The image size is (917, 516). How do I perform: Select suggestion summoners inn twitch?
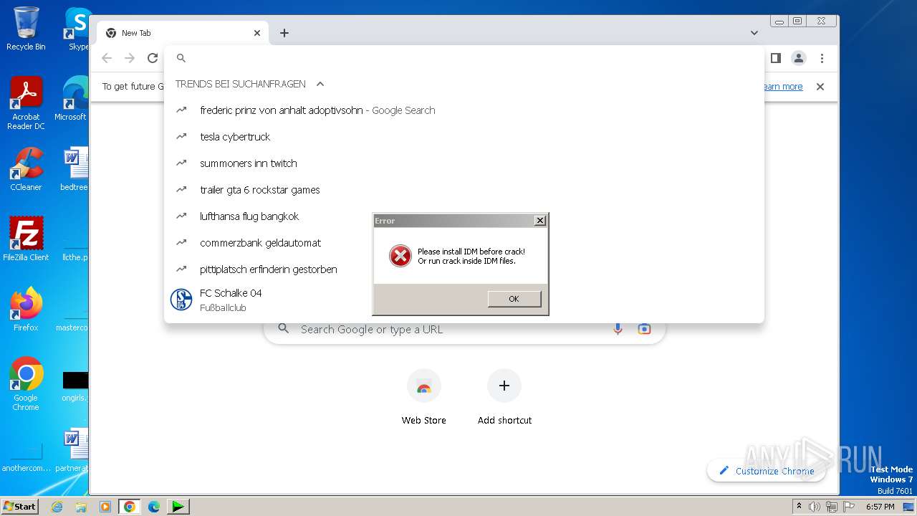(464, 163)
